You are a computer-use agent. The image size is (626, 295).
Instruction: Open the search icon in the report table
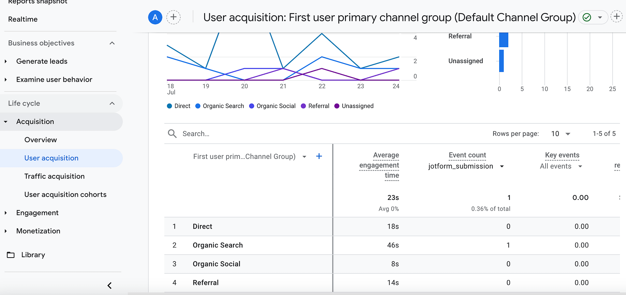click(172, 133)
